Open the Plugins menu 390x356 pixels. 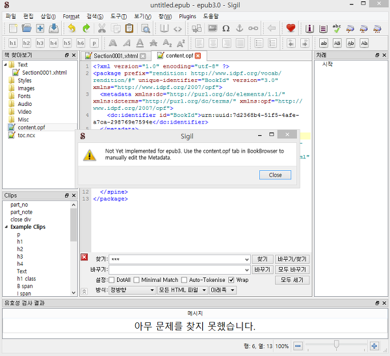(187, 16)
